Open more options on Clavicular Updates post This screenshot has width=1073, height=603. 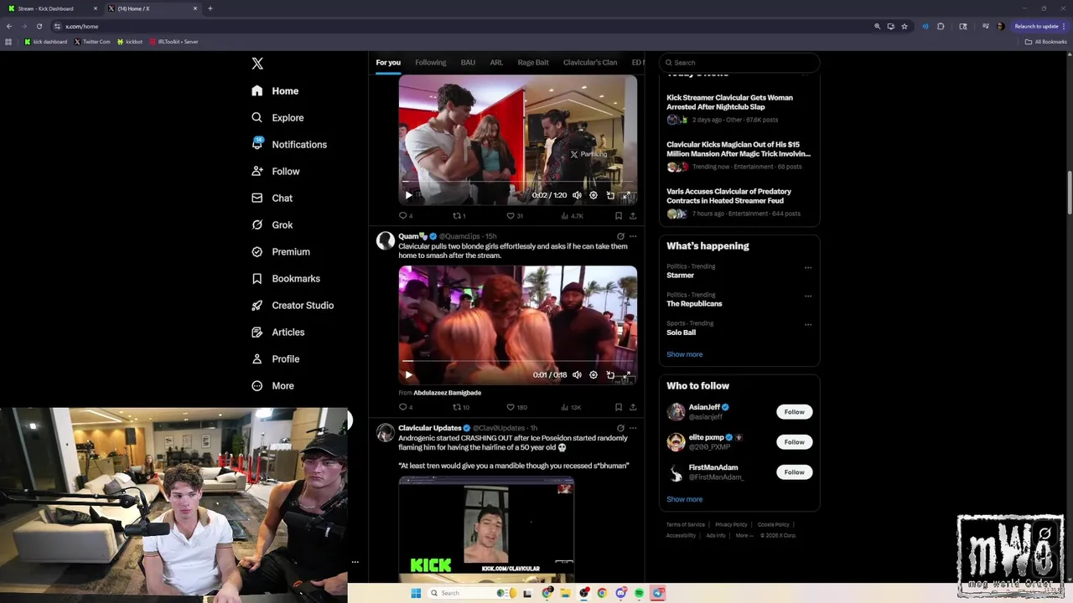coord(633,428)
